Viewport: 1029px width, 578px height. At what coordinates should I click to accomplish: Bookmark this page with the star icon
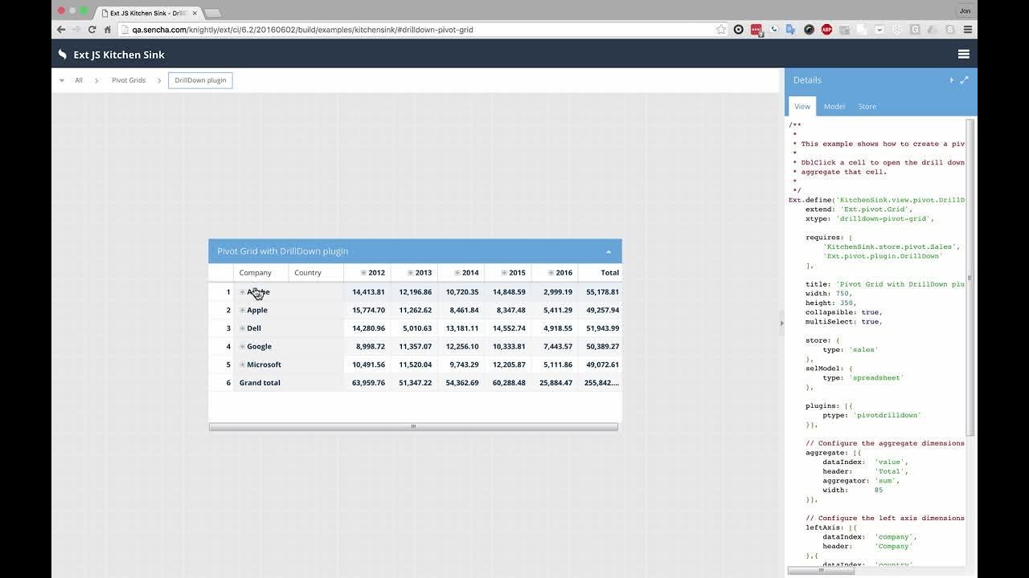coord(721,30)
